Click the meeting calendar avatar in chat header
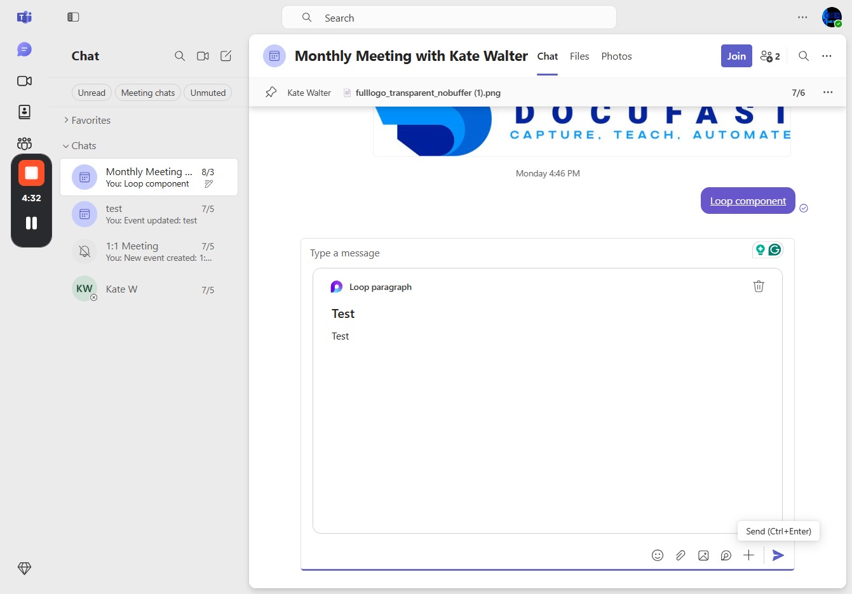The image size is (852, 594). [274, 56]
